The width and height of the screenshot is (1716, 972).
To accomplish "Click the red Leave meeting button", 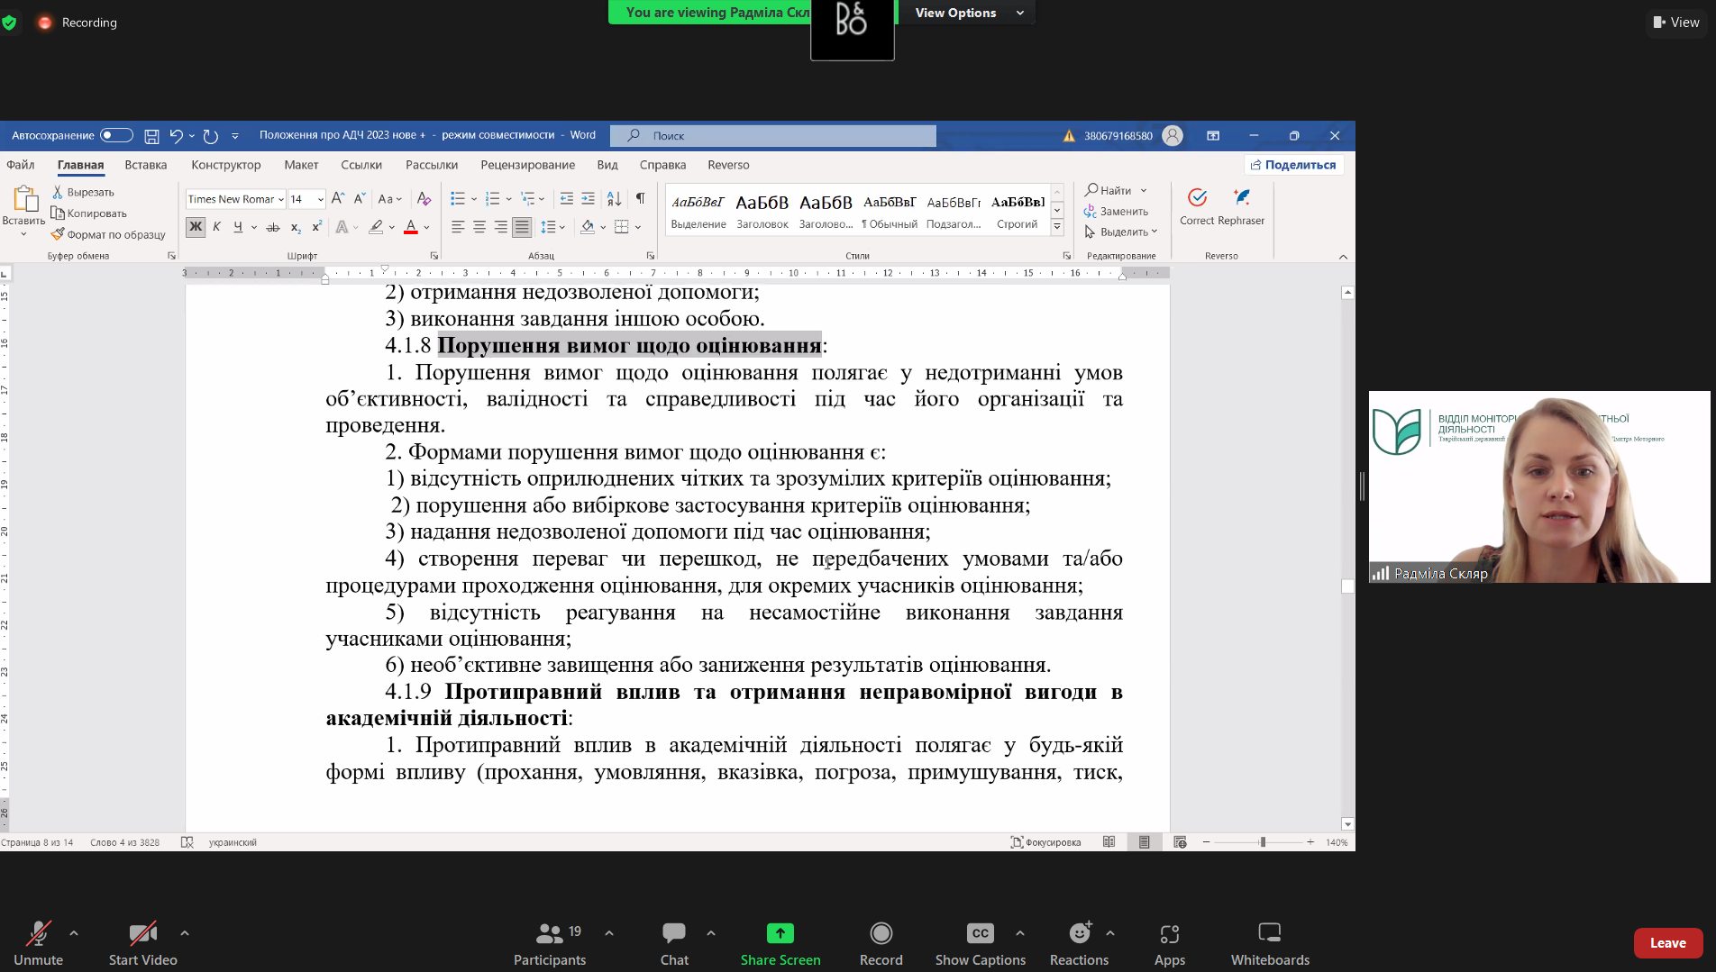I will (1667, 943).
